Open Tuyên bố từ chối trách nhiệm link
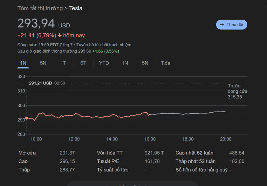The height and width of the screenshot is (186, 267). coord(104,45)
